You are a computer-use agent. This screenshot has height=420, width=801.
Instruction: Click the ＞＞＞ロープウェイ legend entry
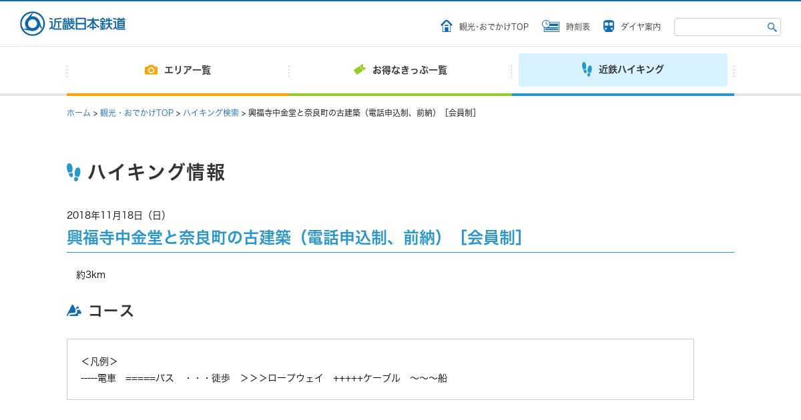pos(282,378)
